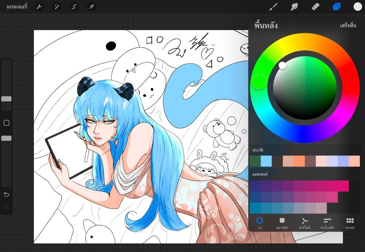Viewport: 365px width, 252px height.
Task: Activate the Selection S-shaped tool
Action: [x=74, y=7]
